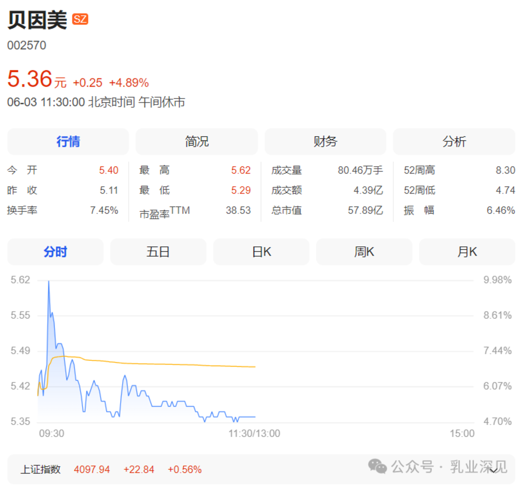The width and height of the screenshot is (524, 487).
Task: Click the 上证指数 label
Action: pyautogui.click(x=40, y=470)
